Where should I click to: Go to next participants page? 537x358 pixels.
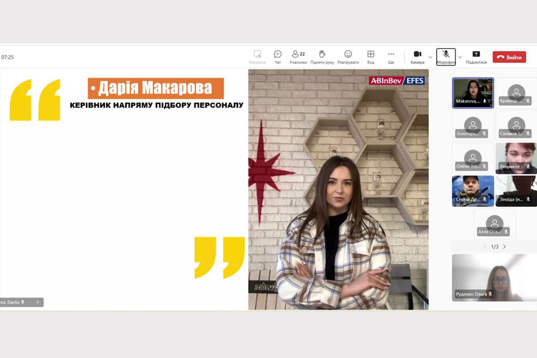coord(504,246)
